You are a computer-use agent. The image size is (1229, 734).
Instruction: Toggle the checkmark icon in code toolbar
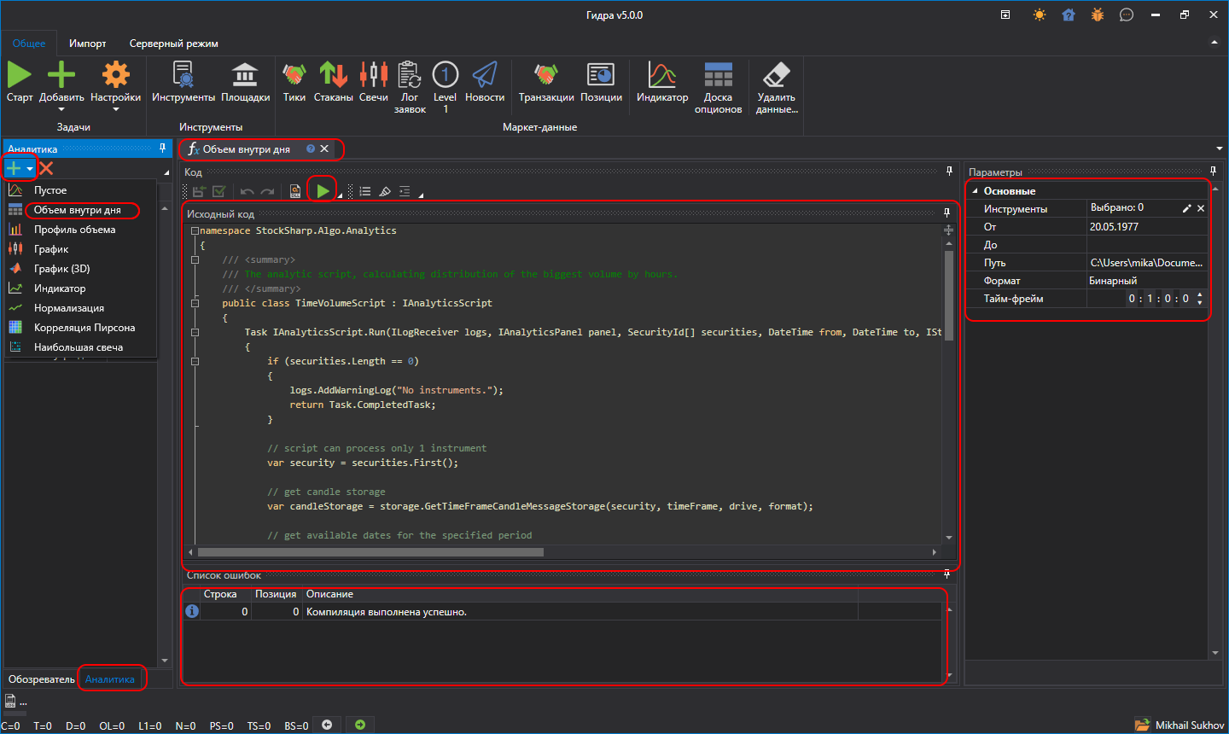point(219,192)
